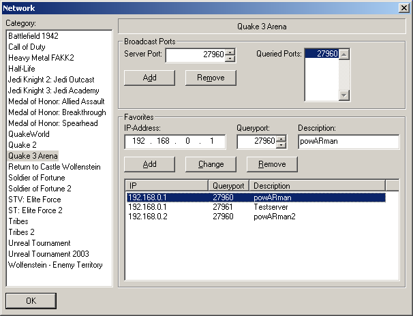413x316 pixels.
Task: Pick Jedi Knight 3: Jedi Academy
Action: tap(53, 91)
